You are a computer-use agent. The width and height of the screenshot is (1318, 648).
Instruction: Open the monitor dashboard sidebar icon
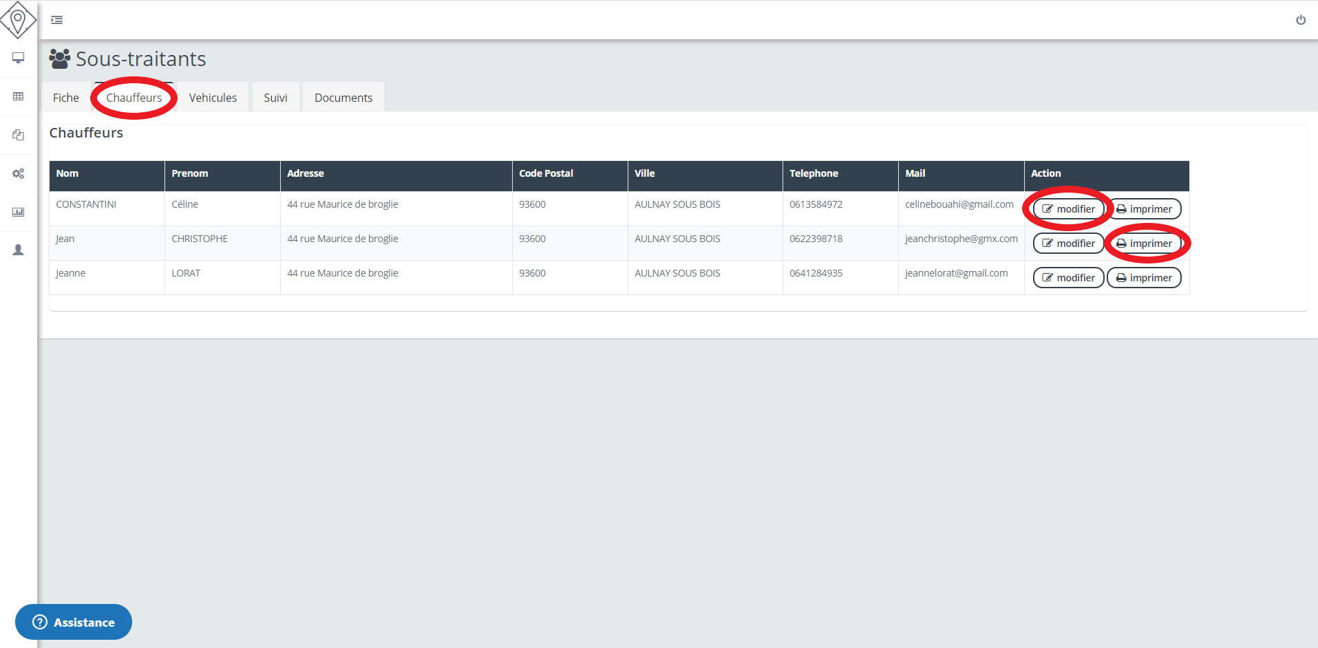tap(19, 58)
